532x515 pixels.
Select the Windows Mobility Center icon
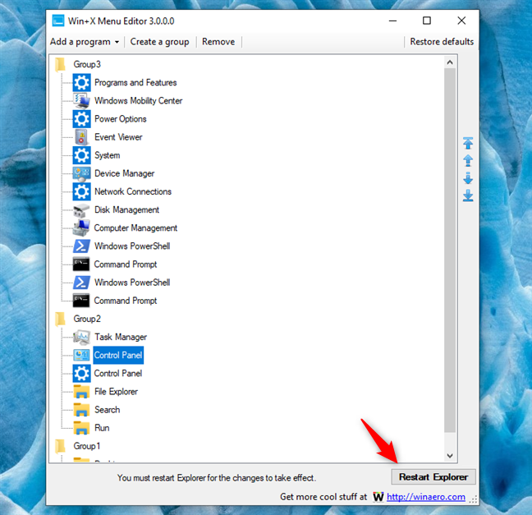[81, 101]
